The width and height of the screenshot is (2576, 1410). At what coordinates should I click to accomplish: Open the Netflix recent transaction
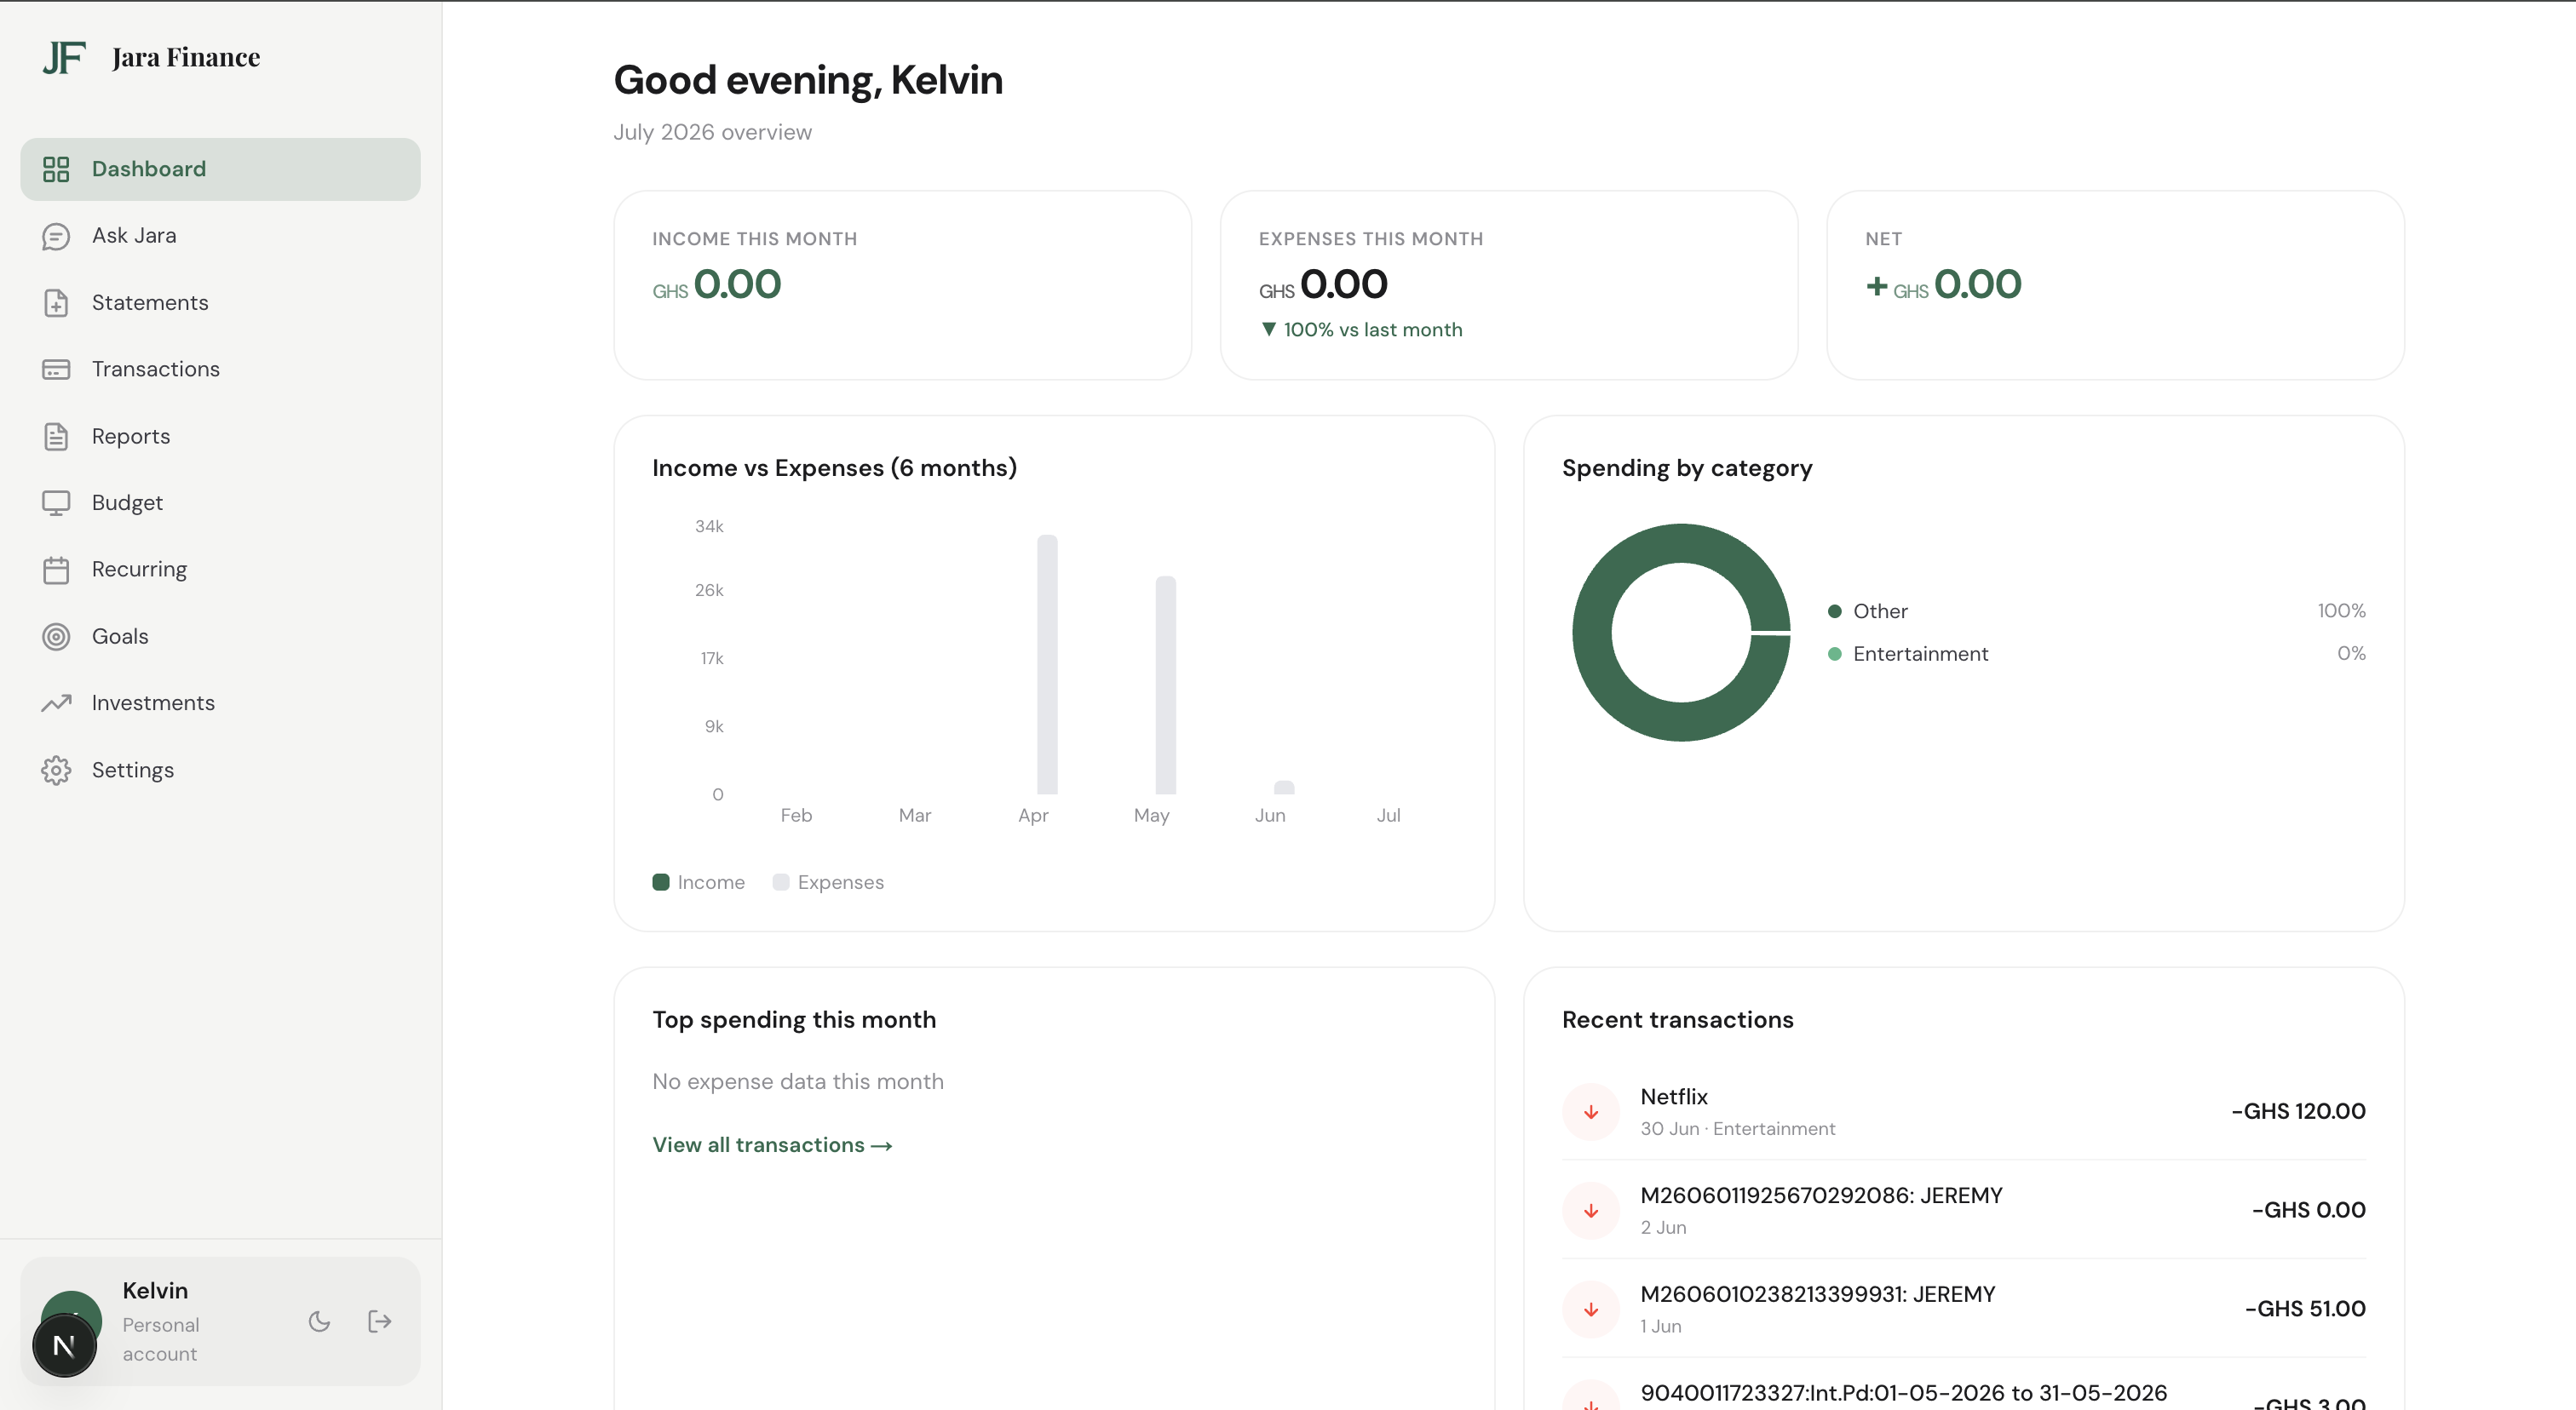(1964, 1111)
